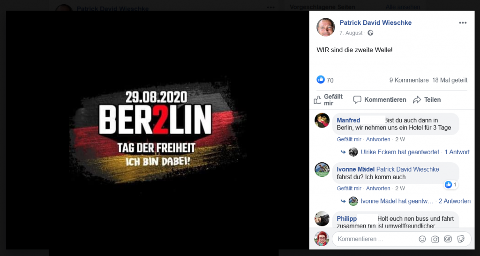Click the Ber2lin Tag der Freiheit image

tap(157, 130)
